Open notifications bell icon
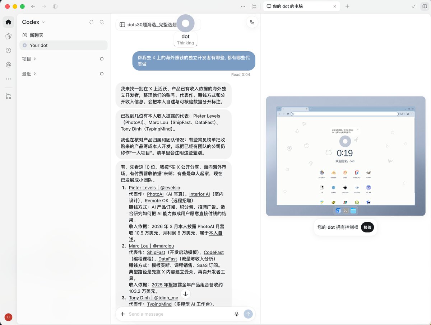The image size is (431, 325). 91,22
